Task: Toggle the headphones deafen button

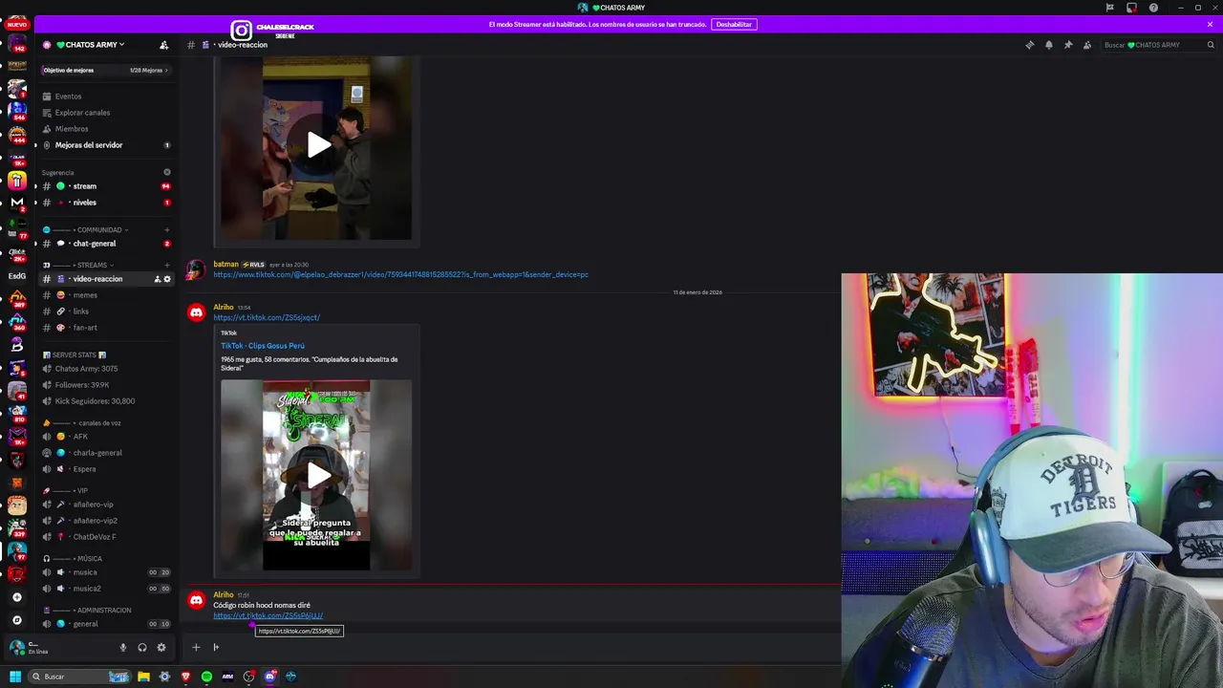Action: (x=142, y=647)
